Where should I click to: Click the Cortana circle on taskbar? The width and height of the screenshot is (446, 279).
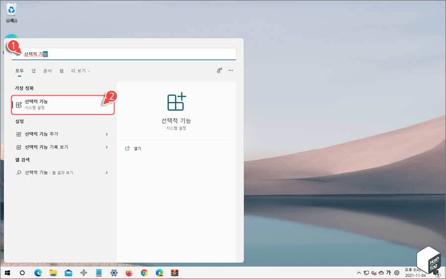[22, 273]
